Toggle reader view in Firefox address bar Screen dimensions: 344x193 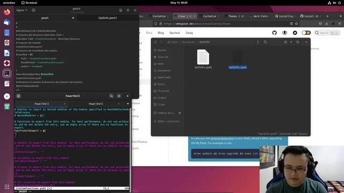(x=291, y=24)
